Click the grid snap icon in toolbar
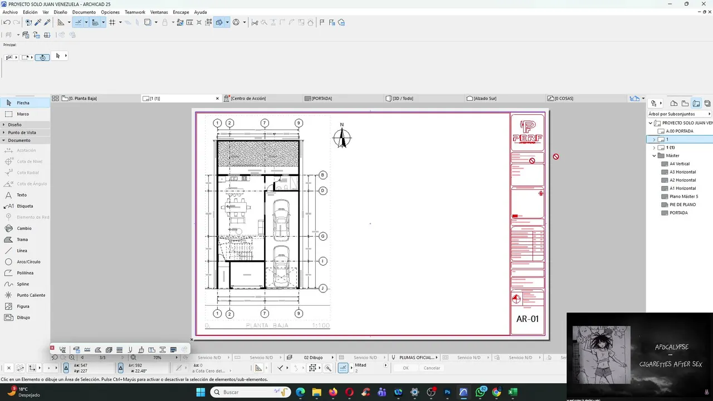 pos(112,22)
